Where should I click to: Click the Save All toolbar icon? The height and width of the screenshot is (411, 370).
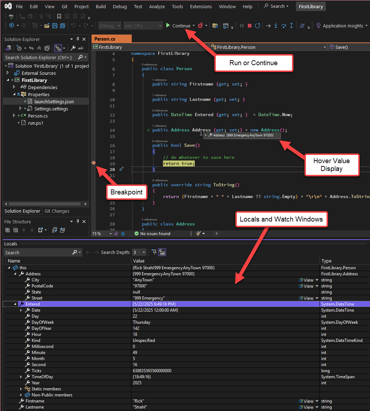[63, 26]
